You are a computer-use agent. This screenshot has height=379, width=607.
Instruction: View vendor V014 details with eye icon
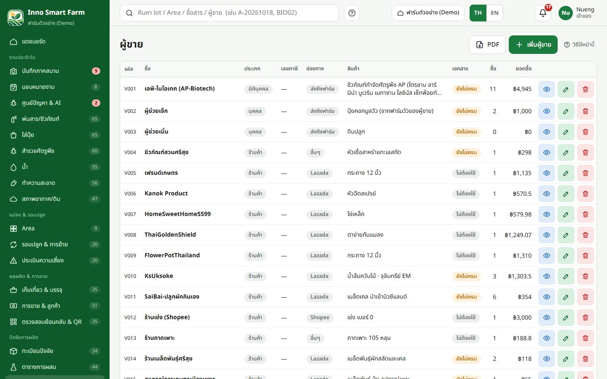coord(547,359)
